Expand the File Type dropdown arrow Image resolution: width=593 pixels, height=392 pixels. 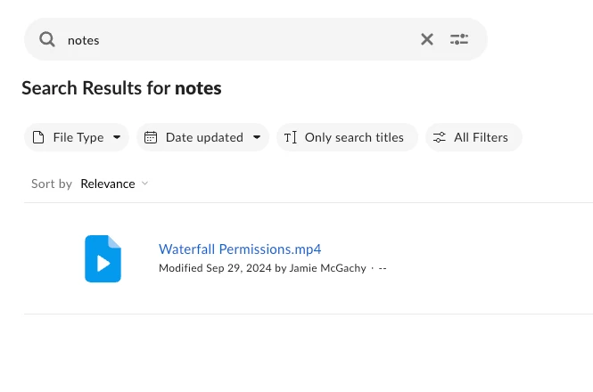coord(116,137)
